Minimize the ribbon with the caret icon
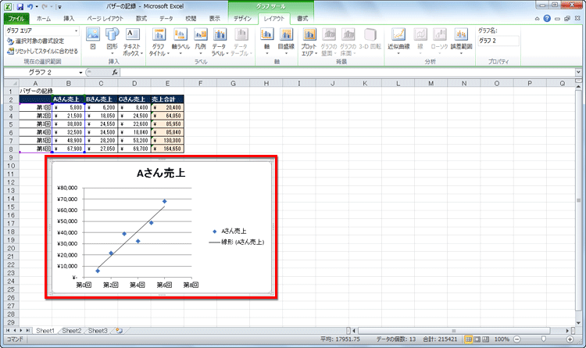 click(x=538, y=18)
